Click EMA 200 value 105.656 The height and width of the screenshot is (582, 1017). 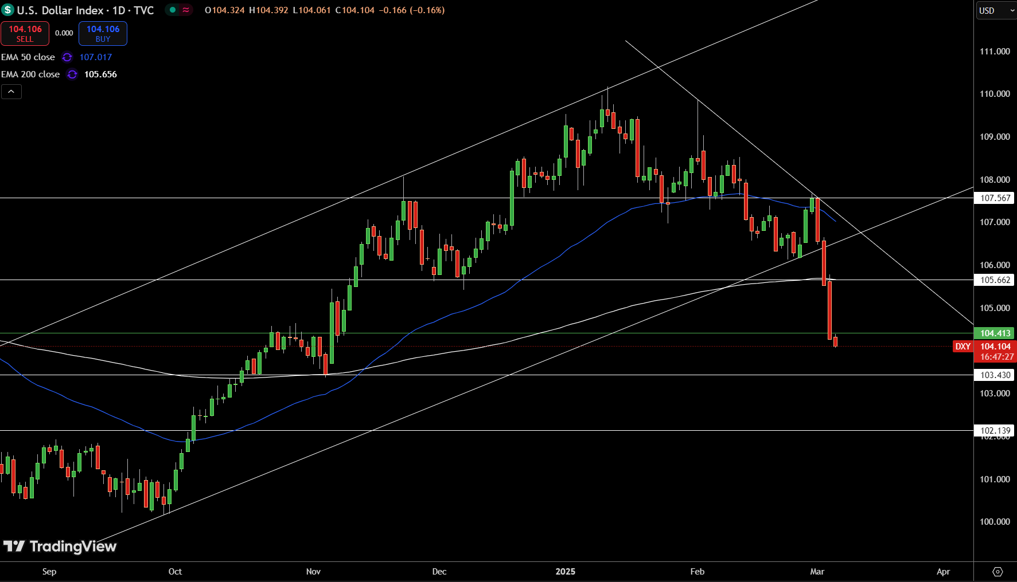pyautogui.click(x=100, y=74)
